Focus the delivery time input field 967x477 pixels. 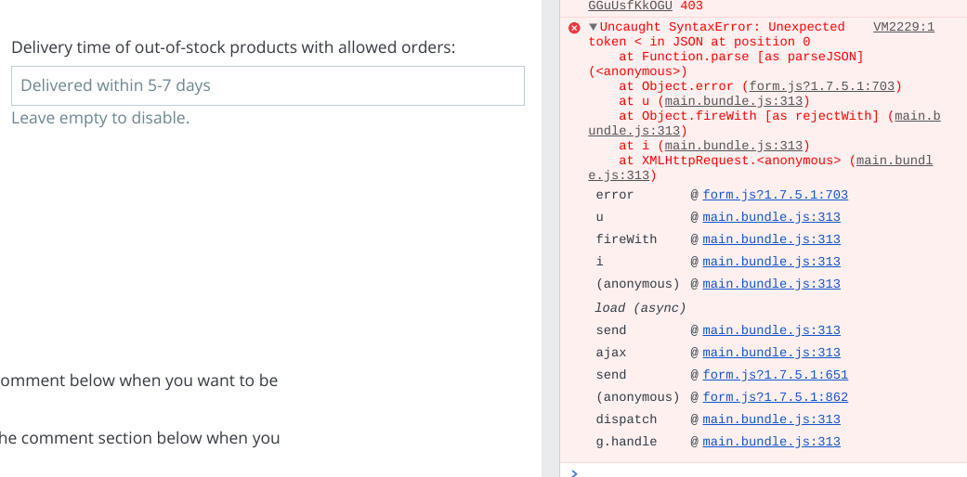pyautogui.click(x=268, y=85)
